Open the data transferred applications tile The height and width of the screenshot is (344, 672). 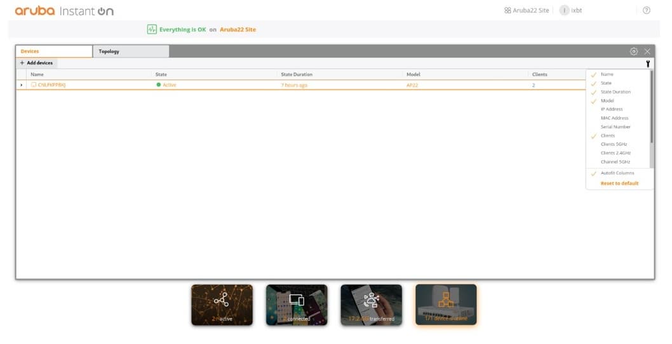click(x=371, y=305)
